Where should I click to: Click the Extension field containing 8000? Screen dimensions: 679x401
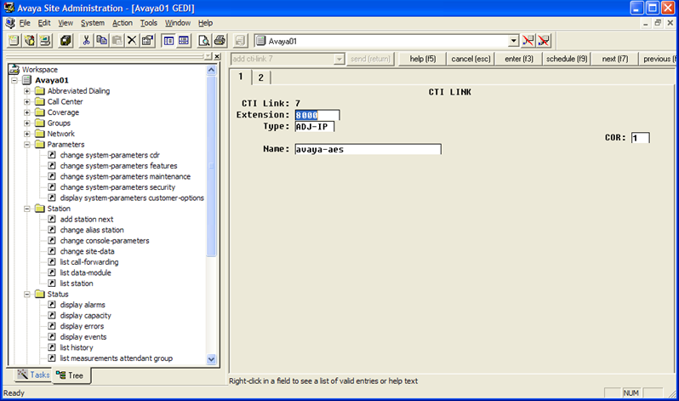pos(317,115)
